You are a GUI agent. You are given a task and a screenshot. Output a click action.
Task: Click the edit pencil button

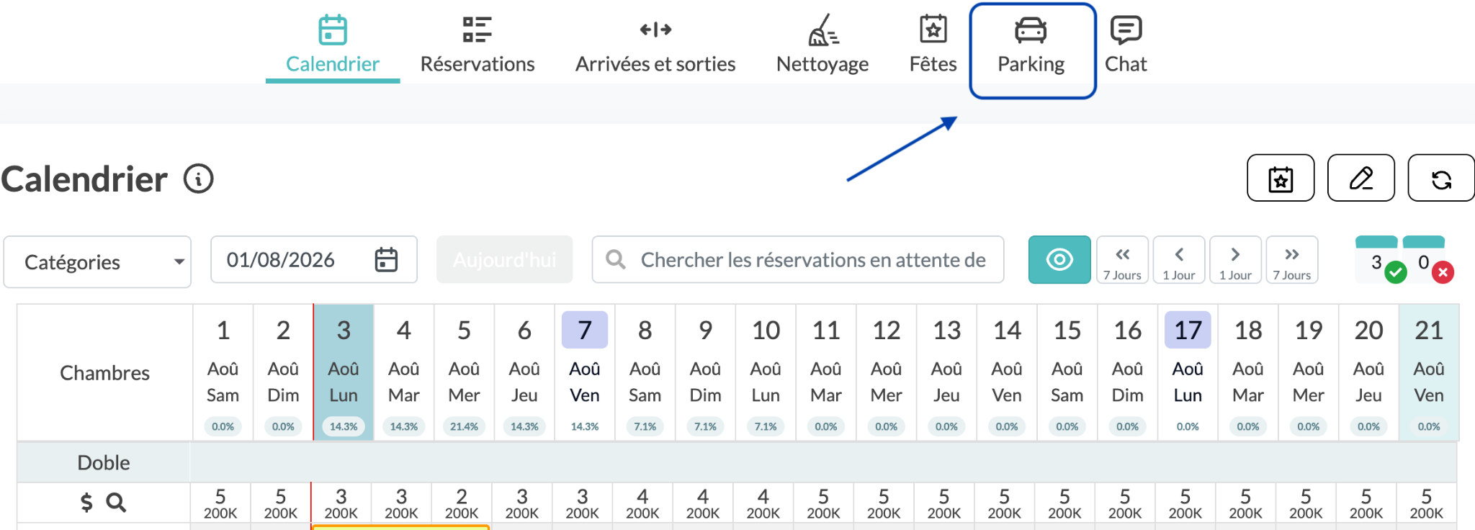[1360, 178]
